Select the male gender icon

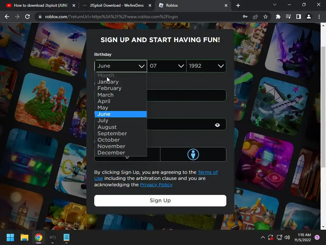tap(193, 154)
